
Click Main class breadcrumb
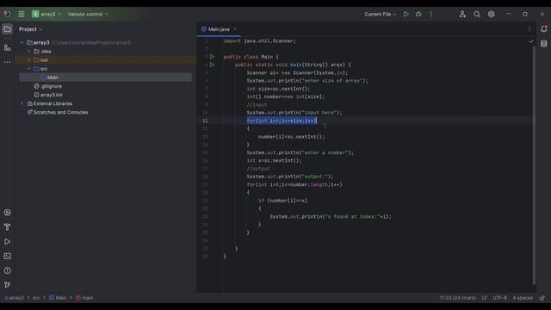pos(58,298)
